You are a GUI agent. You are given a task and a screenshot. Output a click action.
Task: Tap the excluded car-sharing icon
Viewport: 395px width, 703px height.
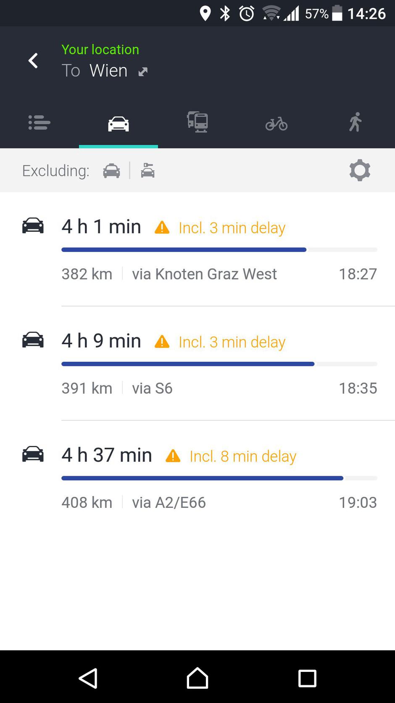pyautogui.click(x=147, y=171)
